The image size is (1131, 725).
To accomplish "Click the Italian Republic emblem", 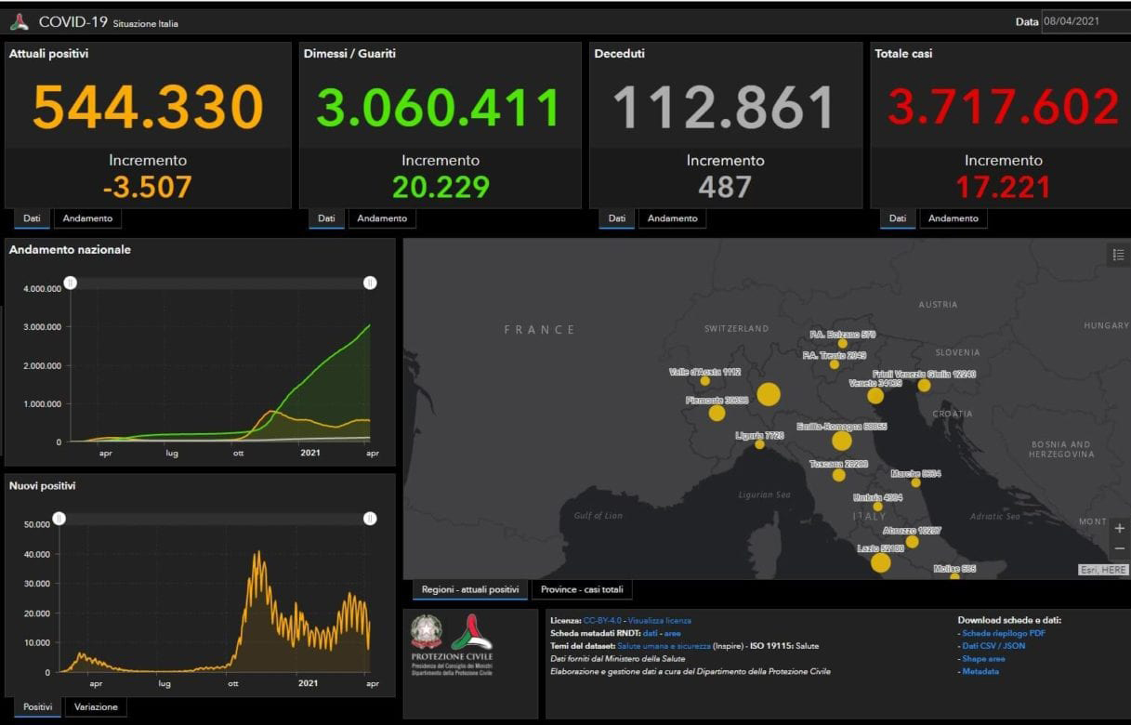I will (427, 632).
